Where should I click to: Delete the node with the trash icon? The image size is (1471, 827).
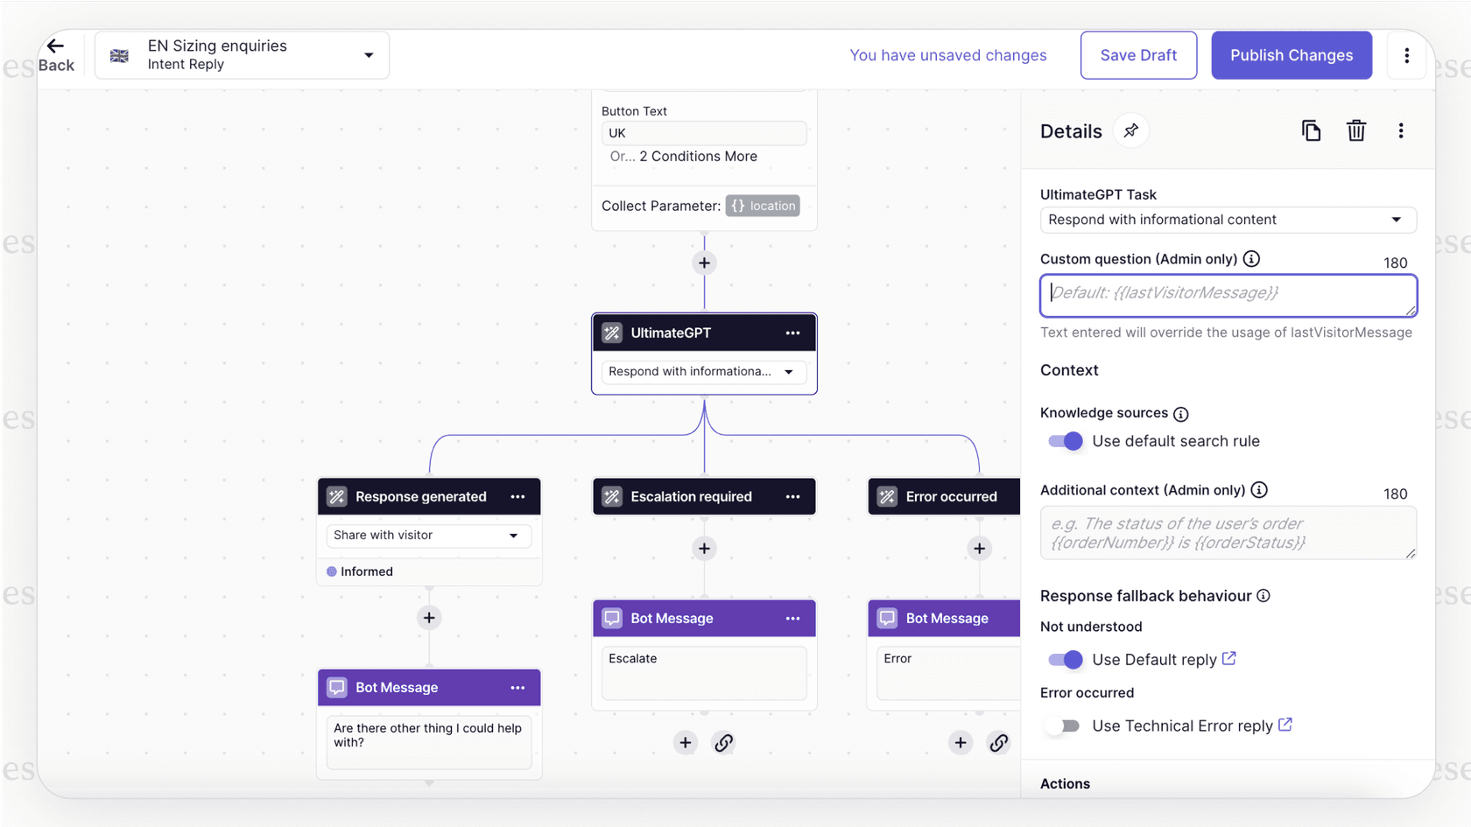(1356, 130)
